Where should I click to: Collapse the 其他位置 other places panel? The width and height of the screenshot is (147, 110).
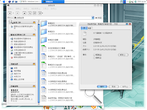[x=34, y=64]
